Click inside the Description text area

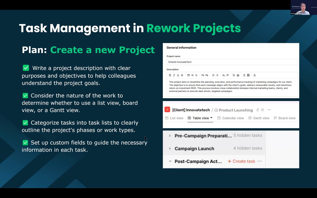coord(232,87)
